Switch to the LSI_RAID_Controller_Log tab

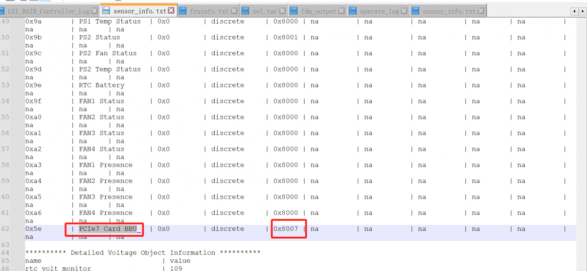tap(48, 11)
